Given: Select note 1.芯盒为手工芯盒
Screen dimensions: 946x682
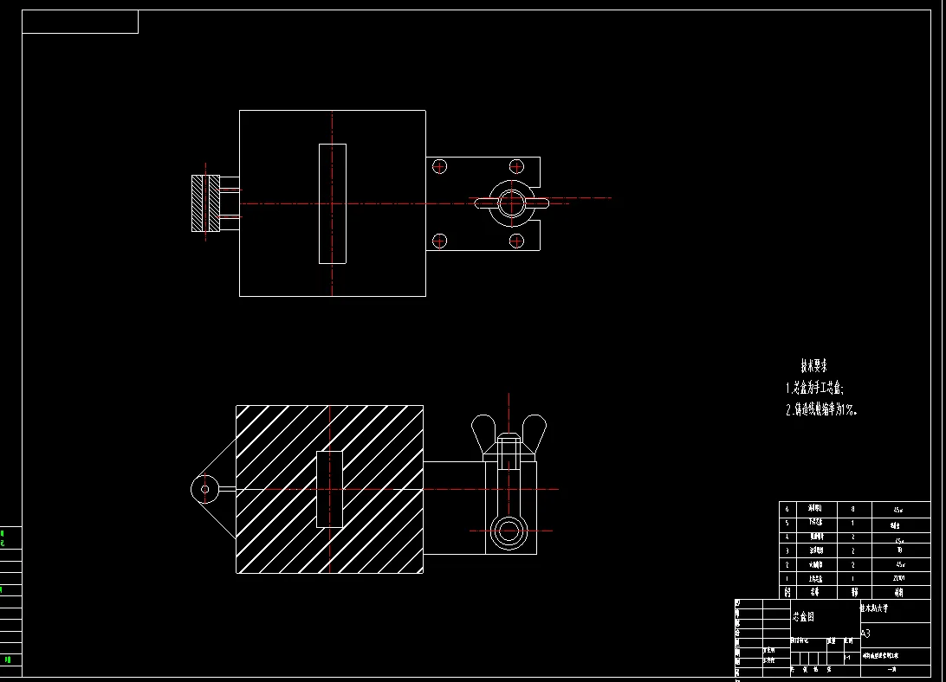Looking at the screenshot, I should [814, 388].
